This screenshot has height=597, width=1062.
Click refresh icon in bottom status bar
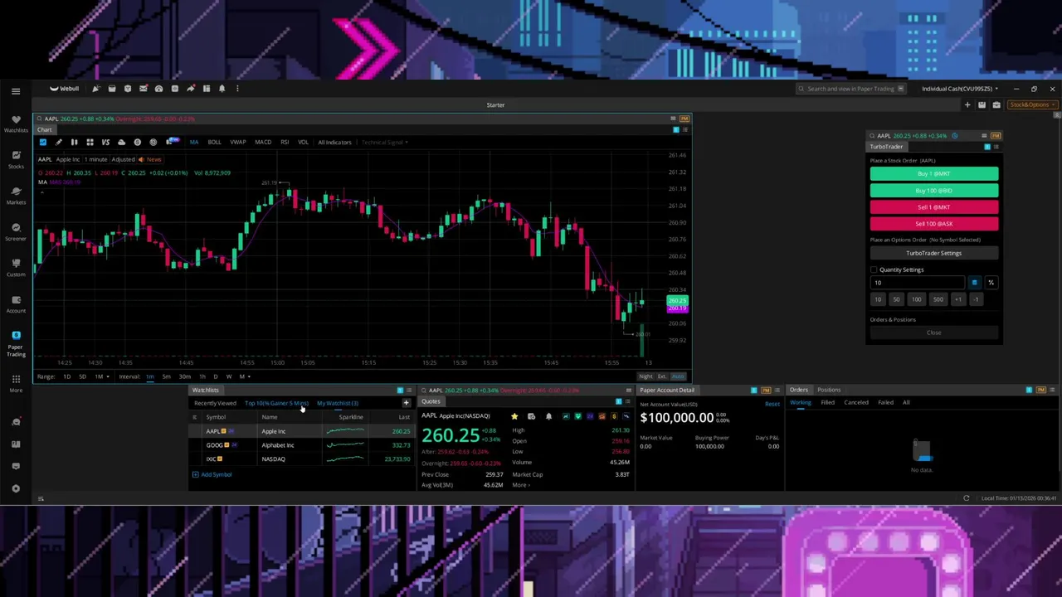pyautogui.click(x=966, y=498)
